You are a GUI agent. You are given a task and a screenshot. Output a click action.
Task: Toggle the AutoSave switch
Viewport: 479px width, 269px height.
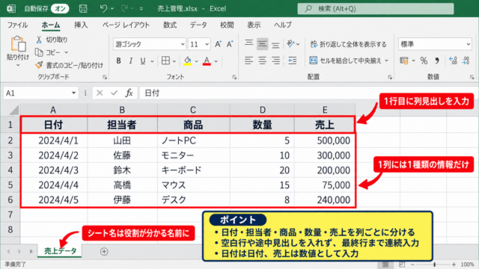click(x=60, y=8)
